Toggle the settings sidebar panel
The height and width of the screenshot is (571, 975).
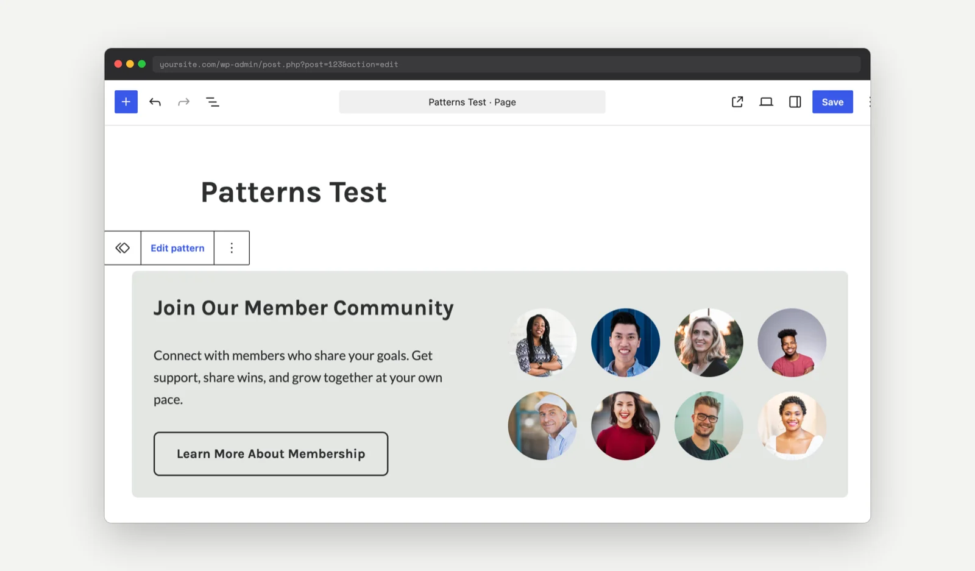795,102
